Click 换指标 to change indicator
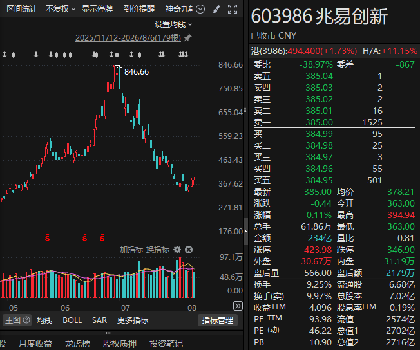This screenshot has height=350, width=420. (158, 250)
